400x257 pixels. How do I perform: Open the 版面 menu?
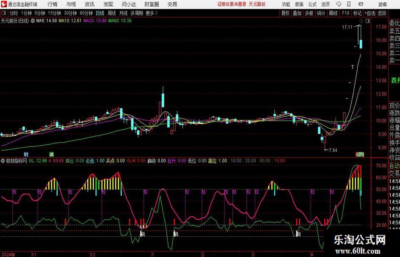coord(299,4)
